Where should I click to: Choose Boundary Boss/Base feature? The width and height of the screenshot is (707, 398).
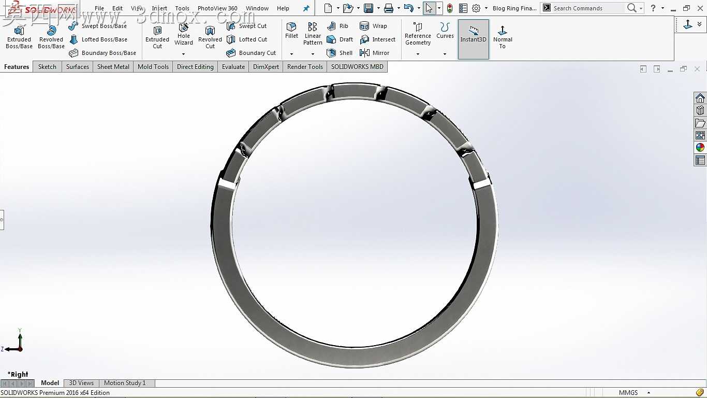coord(102,53)
